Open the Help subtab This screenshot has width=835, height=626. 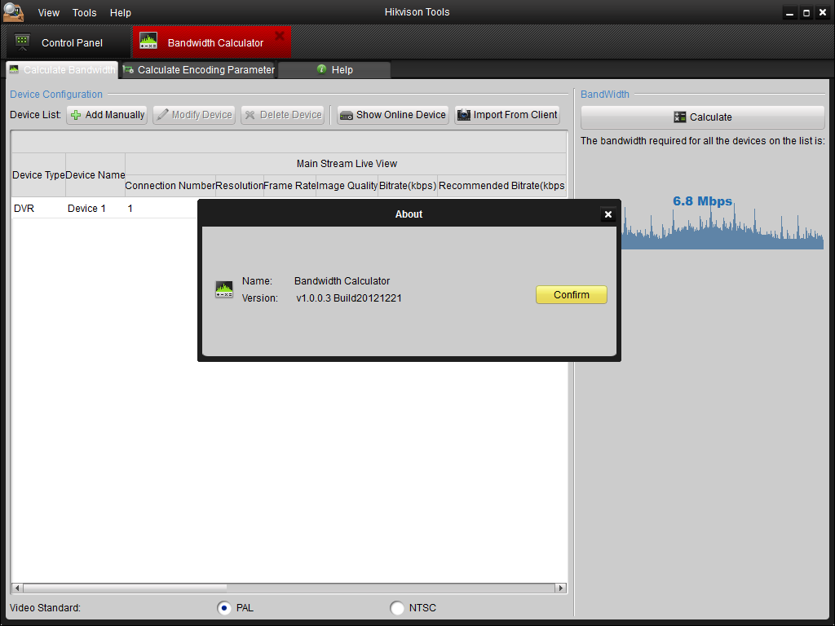334,70
